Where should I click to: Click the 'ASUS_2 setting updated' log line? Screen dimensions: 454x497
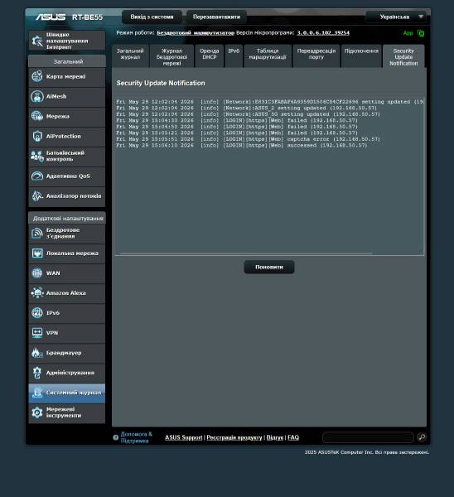click(x=246, y=108)
